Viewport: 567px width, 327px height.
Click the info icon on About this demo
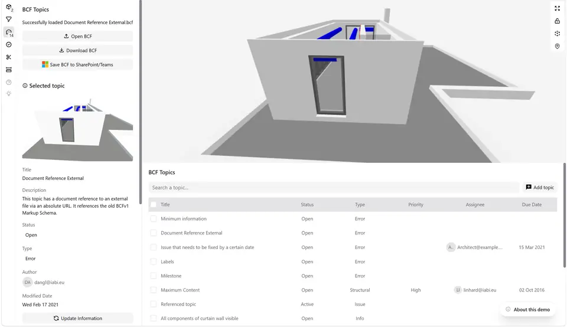508,309
